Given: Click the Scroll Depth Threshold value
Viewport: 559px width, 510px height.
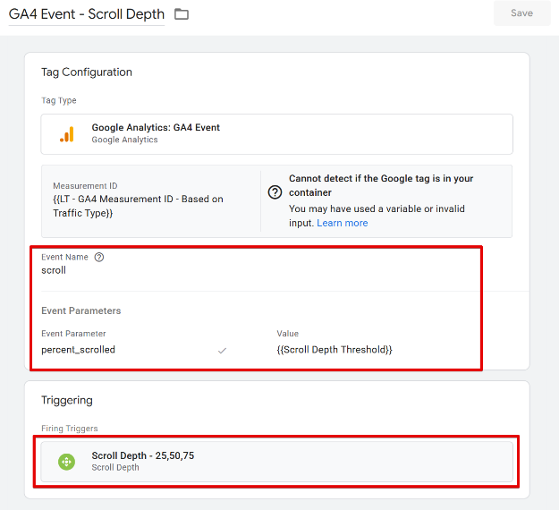Looking at the screenshot, I should 335,350.
